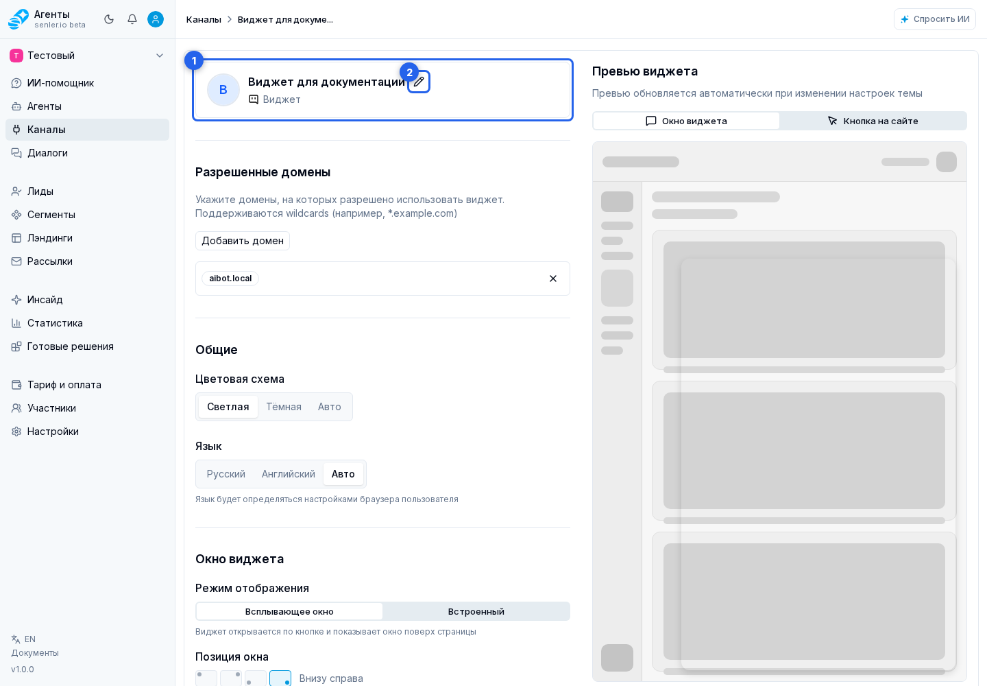The image size is (987, 686).
Task: Open the Документы link in the sidebar
Action: (35, 653)
